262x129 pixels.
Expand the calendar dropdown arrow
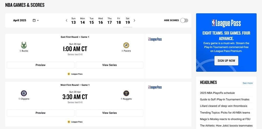tap(38, 20)
